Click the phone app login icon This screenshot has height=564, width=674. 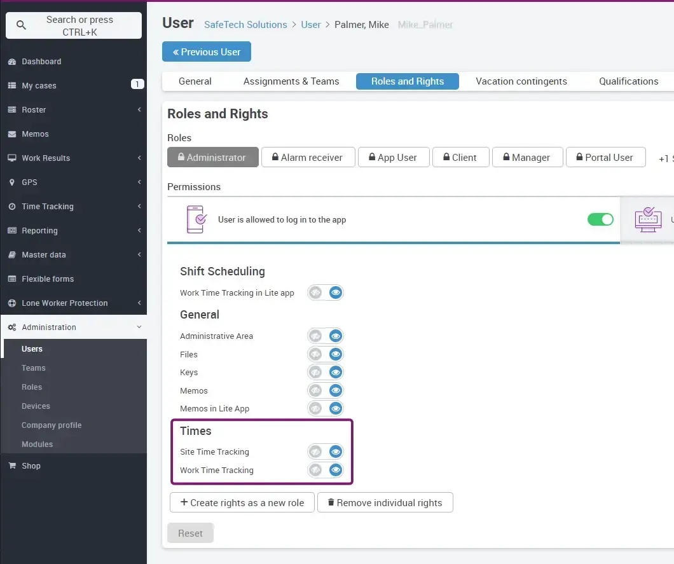click(x=196, y=219)
